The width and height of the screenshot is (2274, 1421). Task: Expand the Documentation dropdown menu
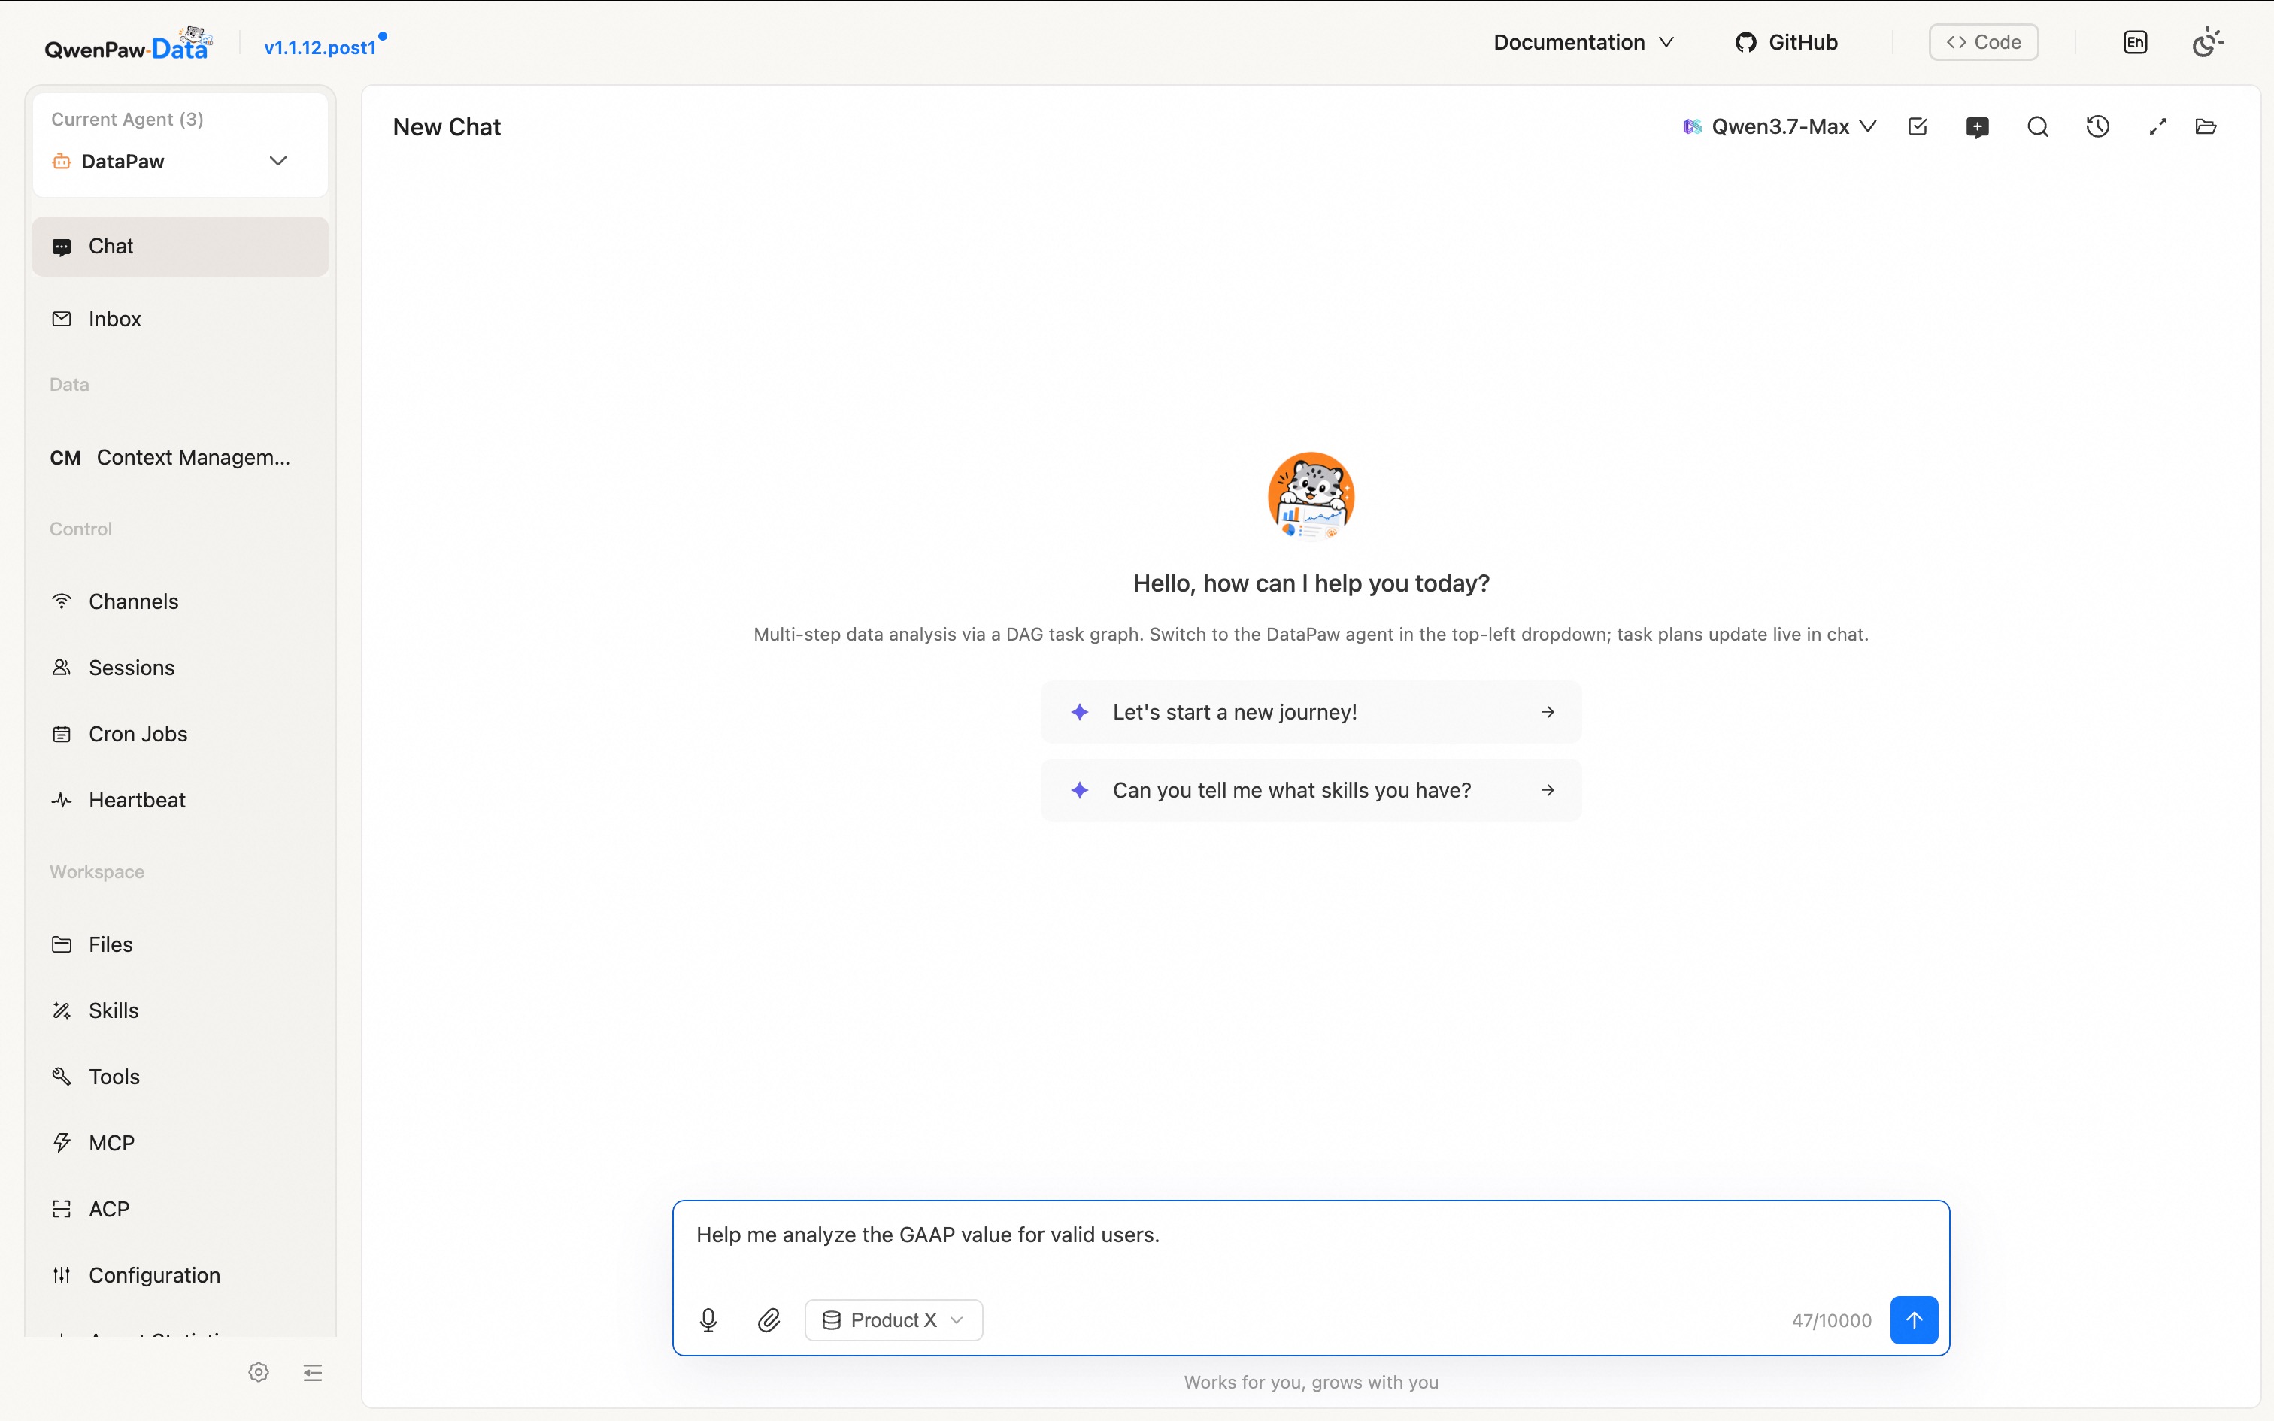tap(1584, 42)
